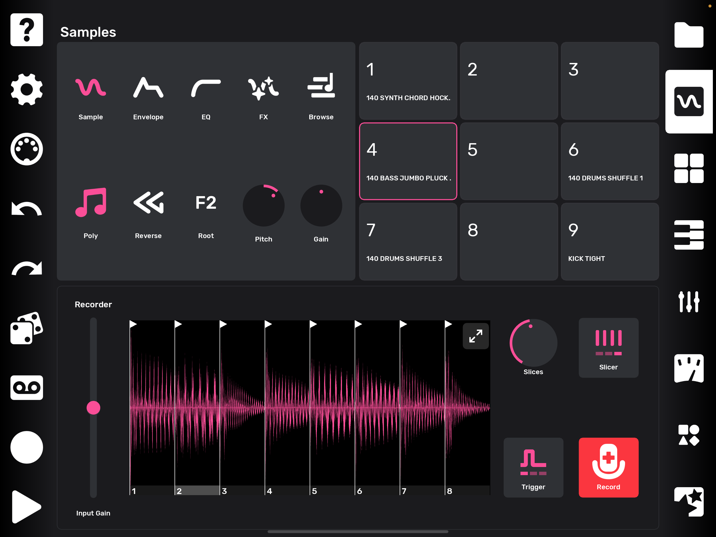
Task: Click slice 8 flag marker
Action: [x=448, y=324]
